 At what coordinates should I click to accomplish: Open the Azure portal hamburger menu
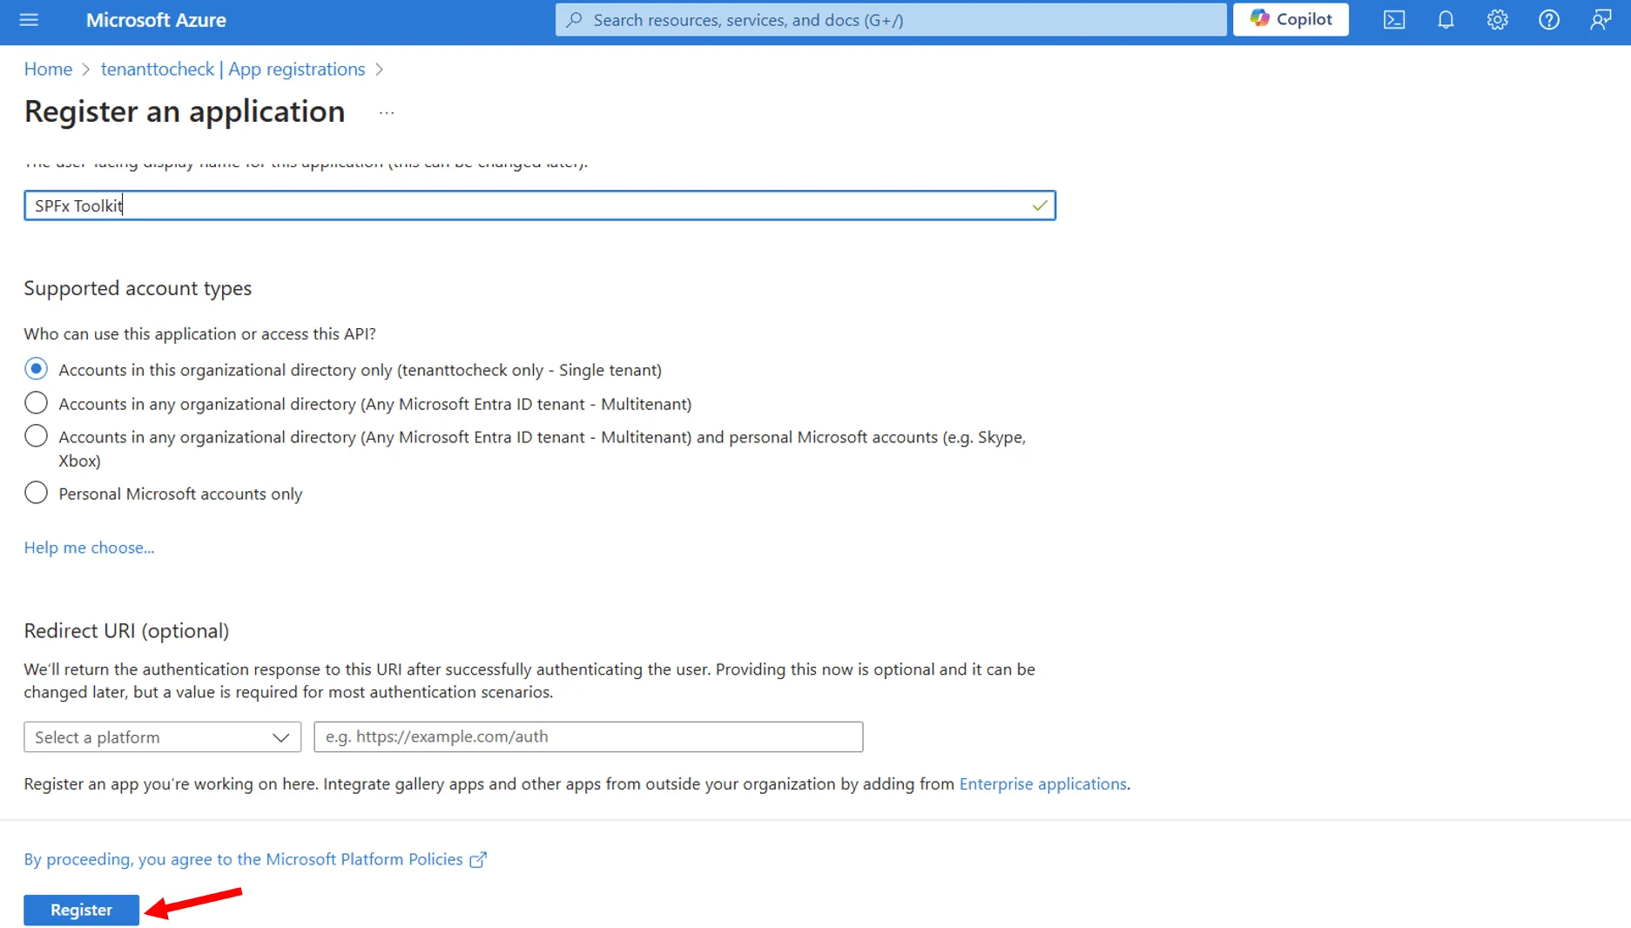click(29, 20)
